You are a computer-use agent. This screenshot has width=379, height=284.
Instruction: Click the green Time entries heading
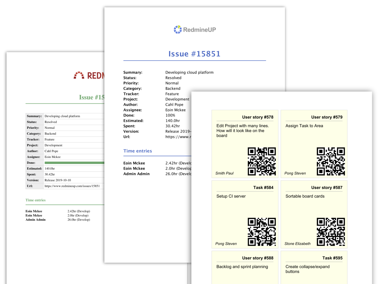coord(35,200)
